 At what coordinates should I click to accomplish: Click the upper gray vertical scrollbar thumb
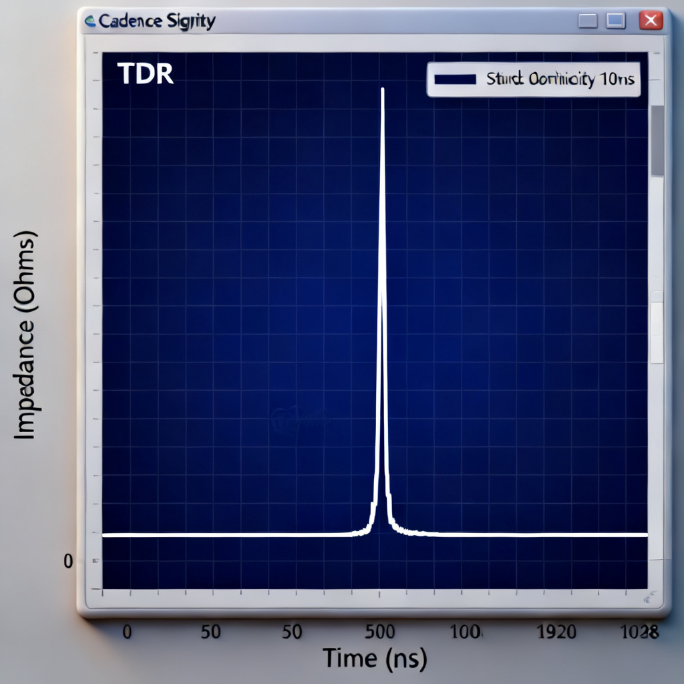pyautogui.click(x=657, y=140)
